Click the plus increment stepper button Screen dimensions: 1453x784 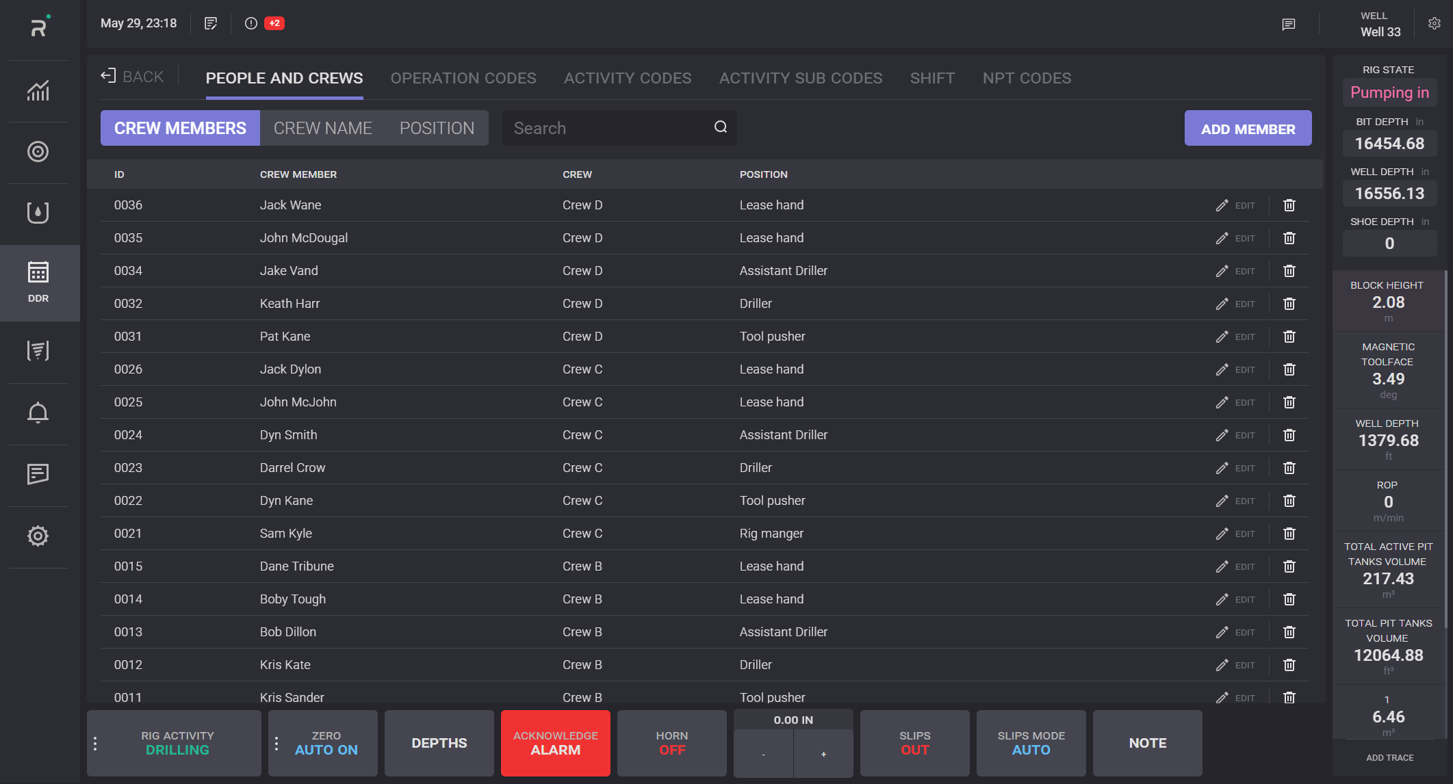click(x=823, y=754)
